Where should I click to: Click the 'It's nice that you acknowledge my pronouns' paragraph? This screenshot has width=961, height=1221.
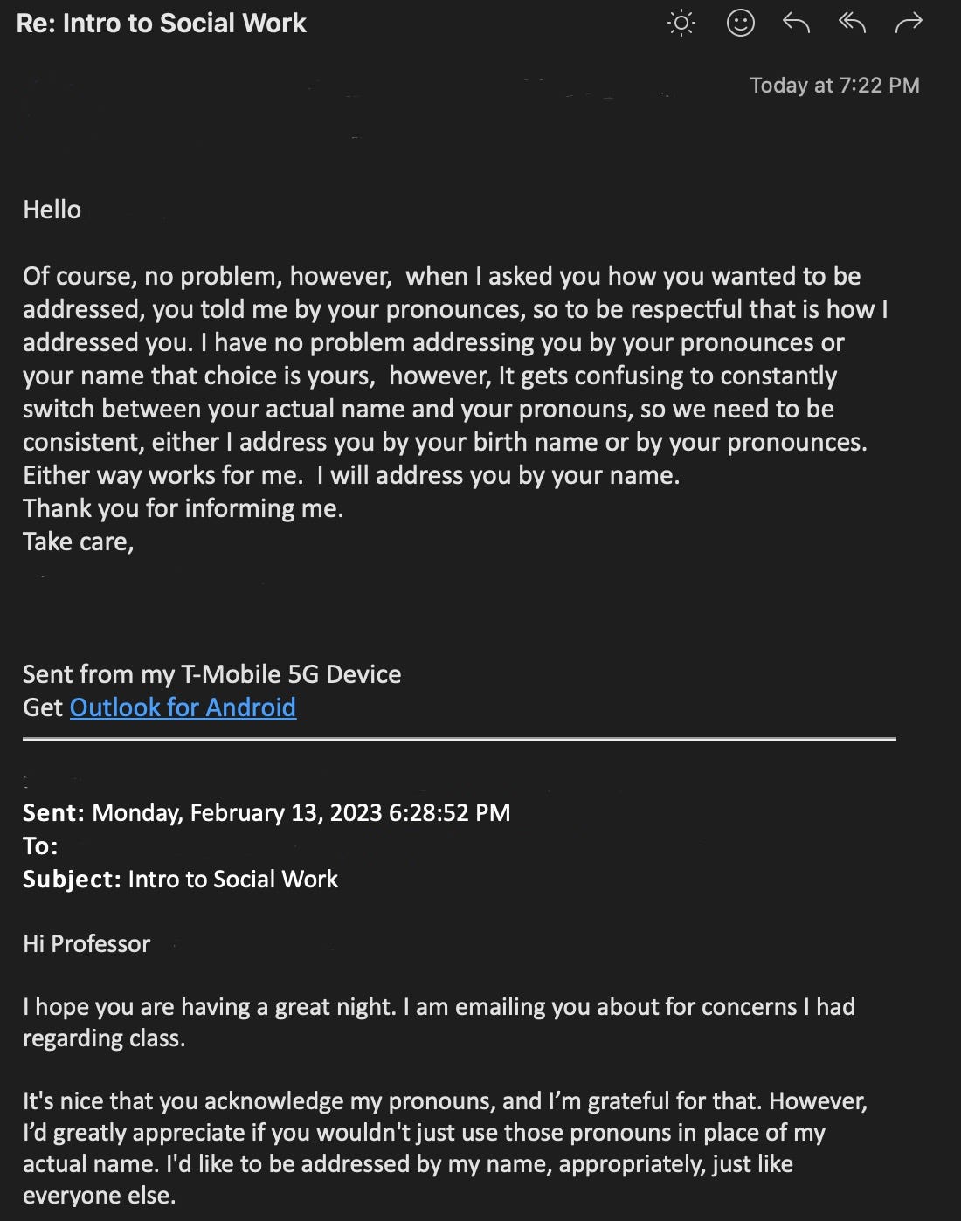pos(445,1148)
